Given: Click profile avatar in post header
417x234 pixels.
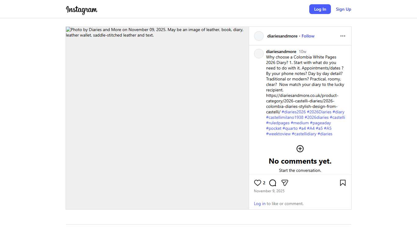Looking at the screenshot, I should click(259, 36).
